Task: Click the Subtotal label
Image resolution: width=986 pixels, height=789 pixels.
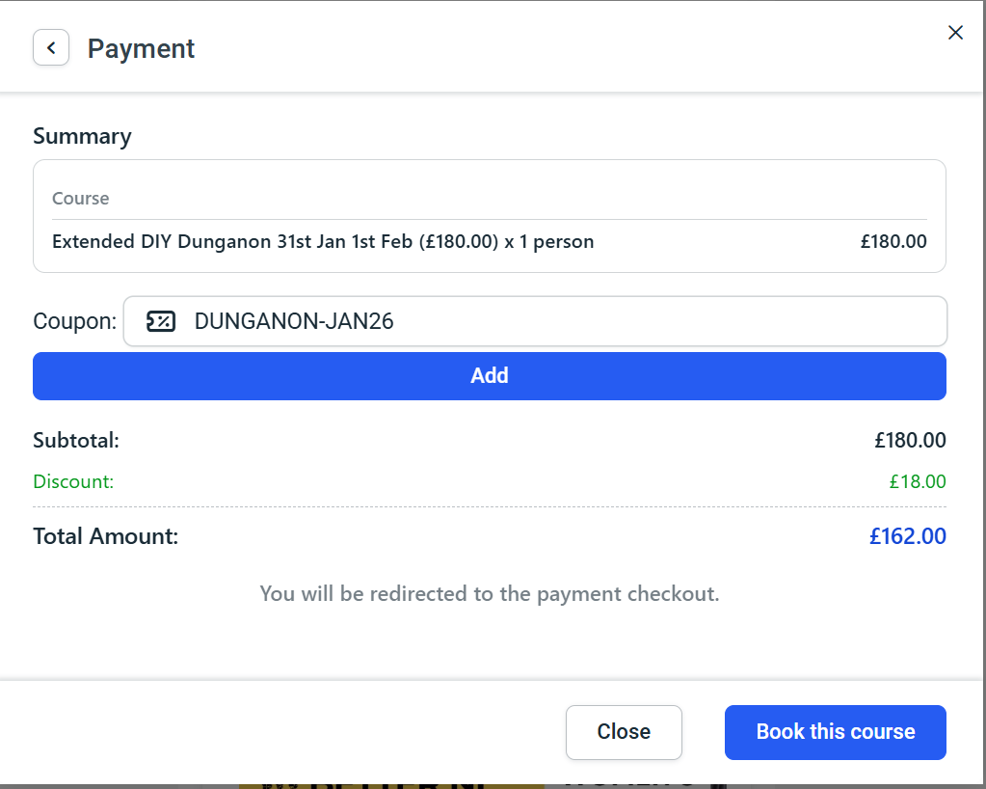Action: 76,441
